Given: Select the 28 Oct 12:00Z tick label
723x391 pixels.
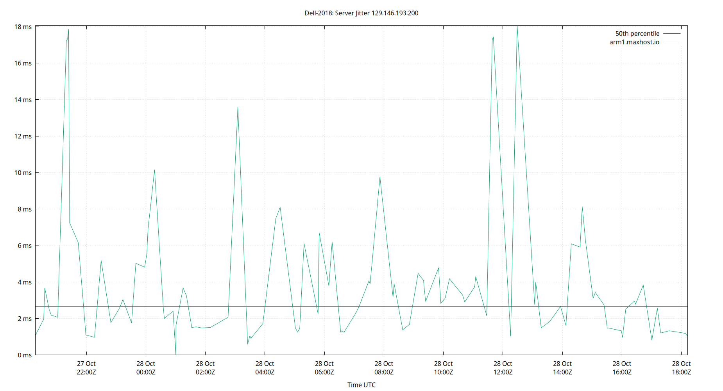Looking at the screenshot, I should pos(503,368).
